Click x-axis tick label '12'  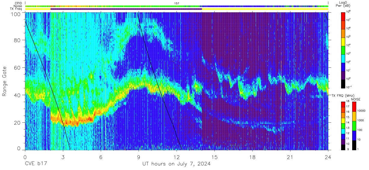coord(176,157)
